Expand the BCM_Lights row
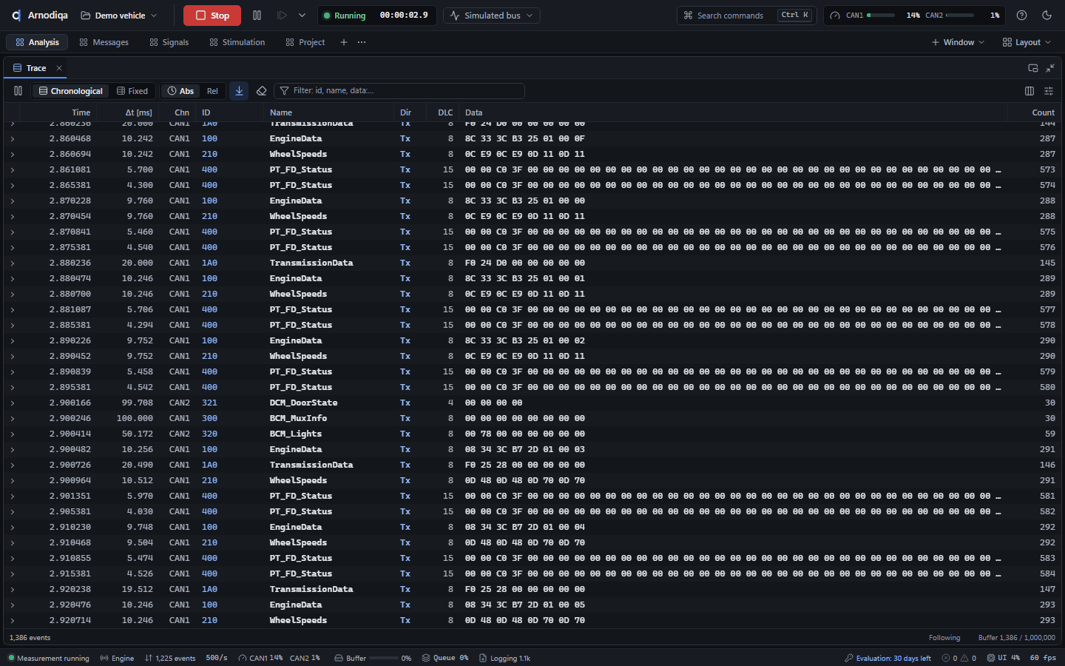Viewport: 1065px width, 666px height. pyautogui.click(x=13, y=434)
